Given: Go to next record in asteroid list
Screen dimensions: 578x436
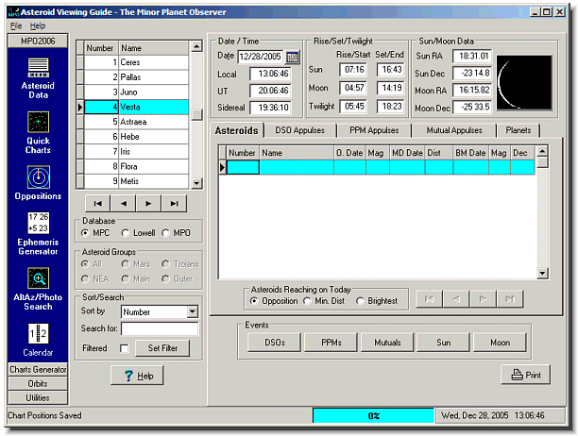Looking at the screenshot, I should pos(148,203).
